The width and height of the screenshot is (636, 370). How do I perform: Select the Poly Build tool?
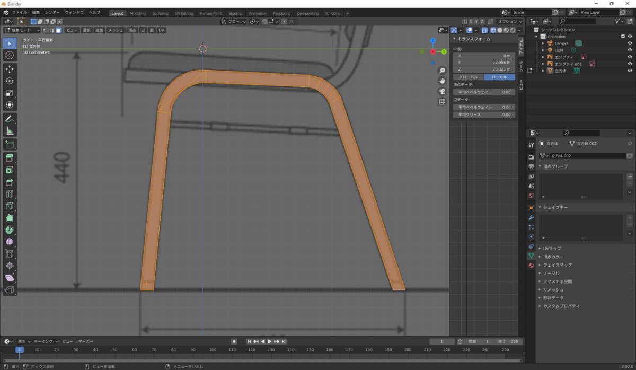pos(10,218)
